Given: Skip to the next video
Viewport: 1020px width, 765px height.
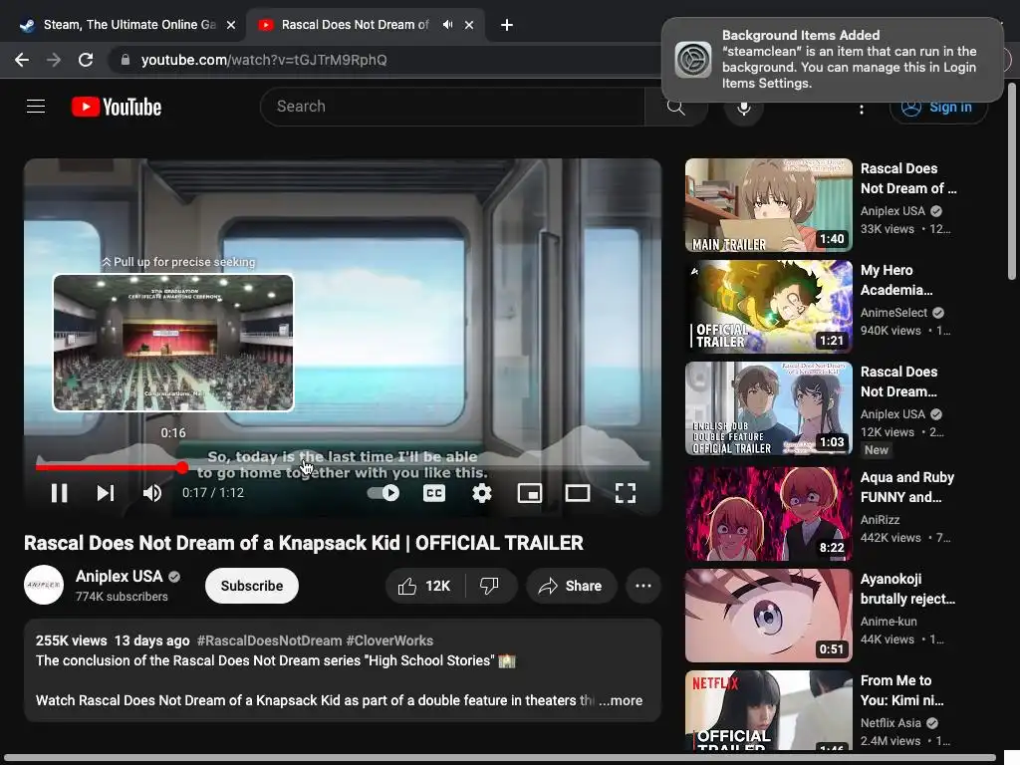Looking at the screenshot, I should (x=106, y=493).
